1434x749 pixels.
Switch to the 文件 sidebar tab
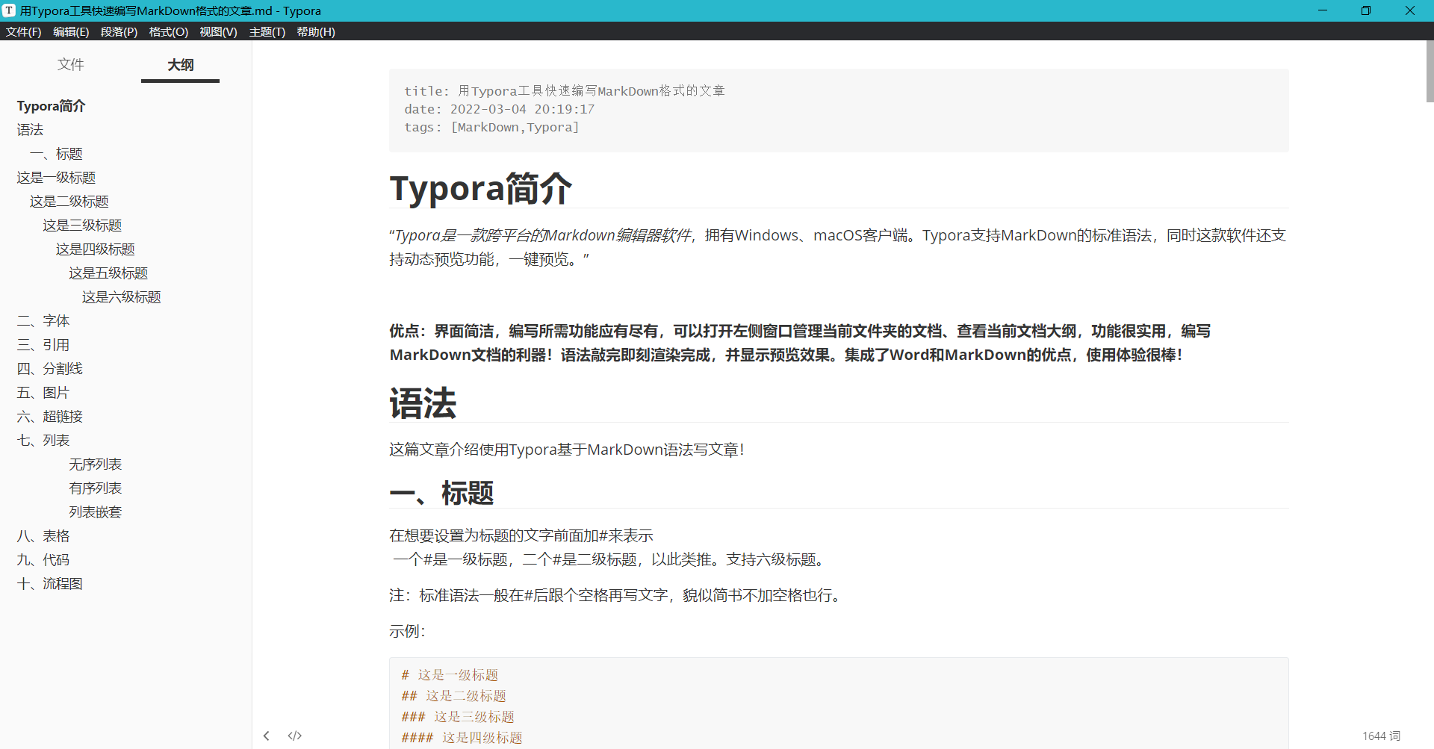(x=71, y=64)
